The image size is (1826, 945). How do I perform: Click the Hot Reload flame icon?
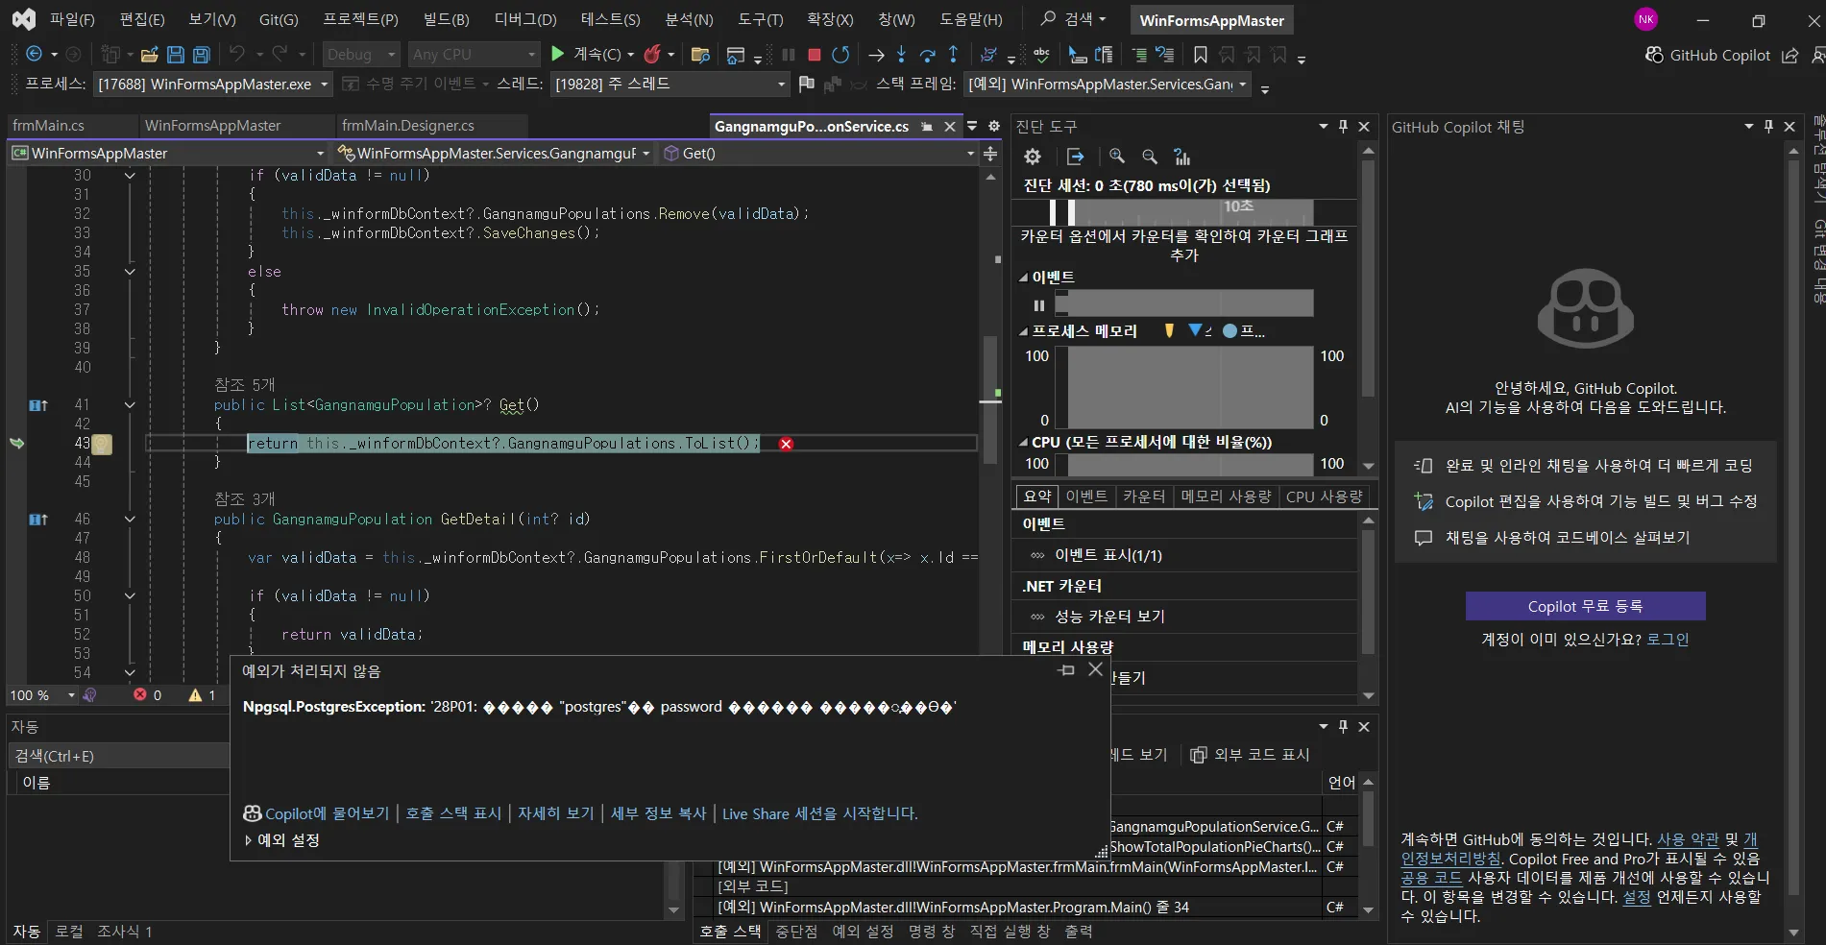click(x=652, y=55)
